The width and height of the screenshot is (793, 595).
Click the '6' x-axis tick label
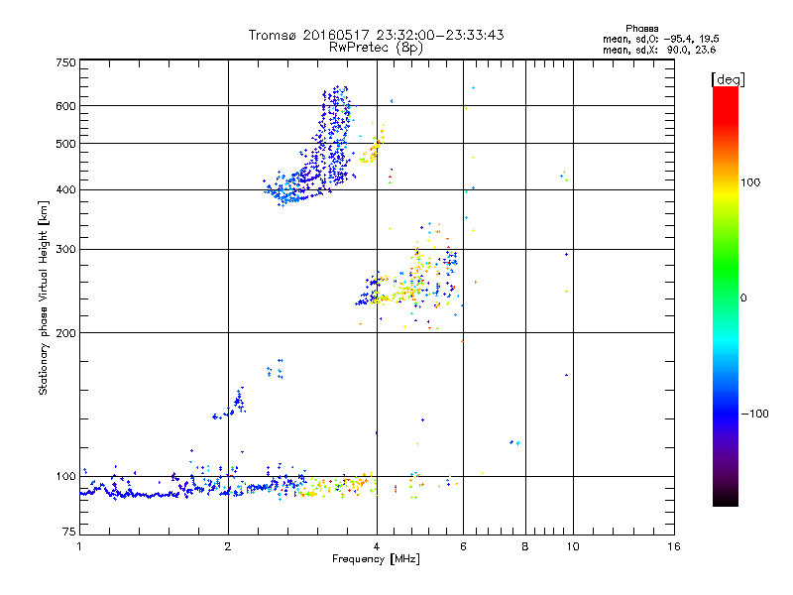pyautogui.click(x=463, y=546)
